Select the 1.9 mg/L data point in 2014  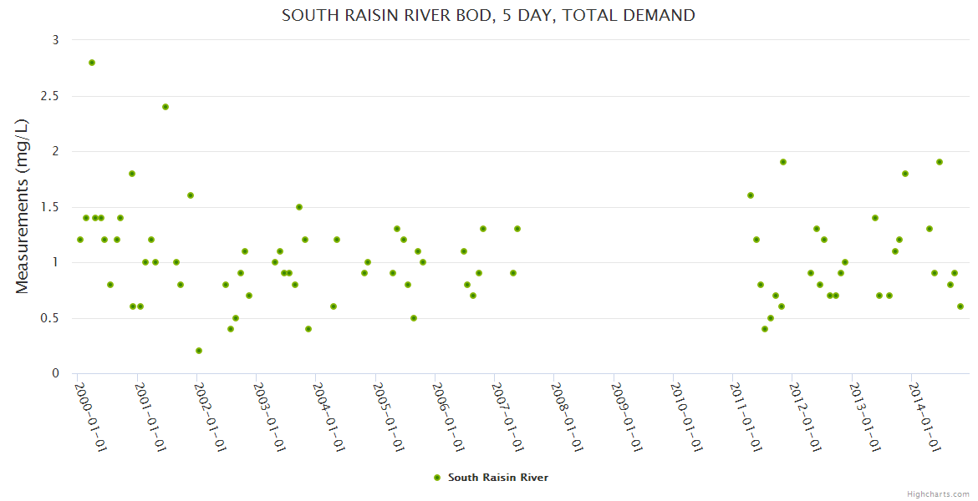(940, 162)
